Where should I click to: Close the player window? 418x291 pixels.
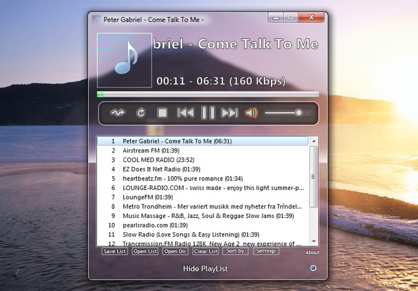(311, 18)
